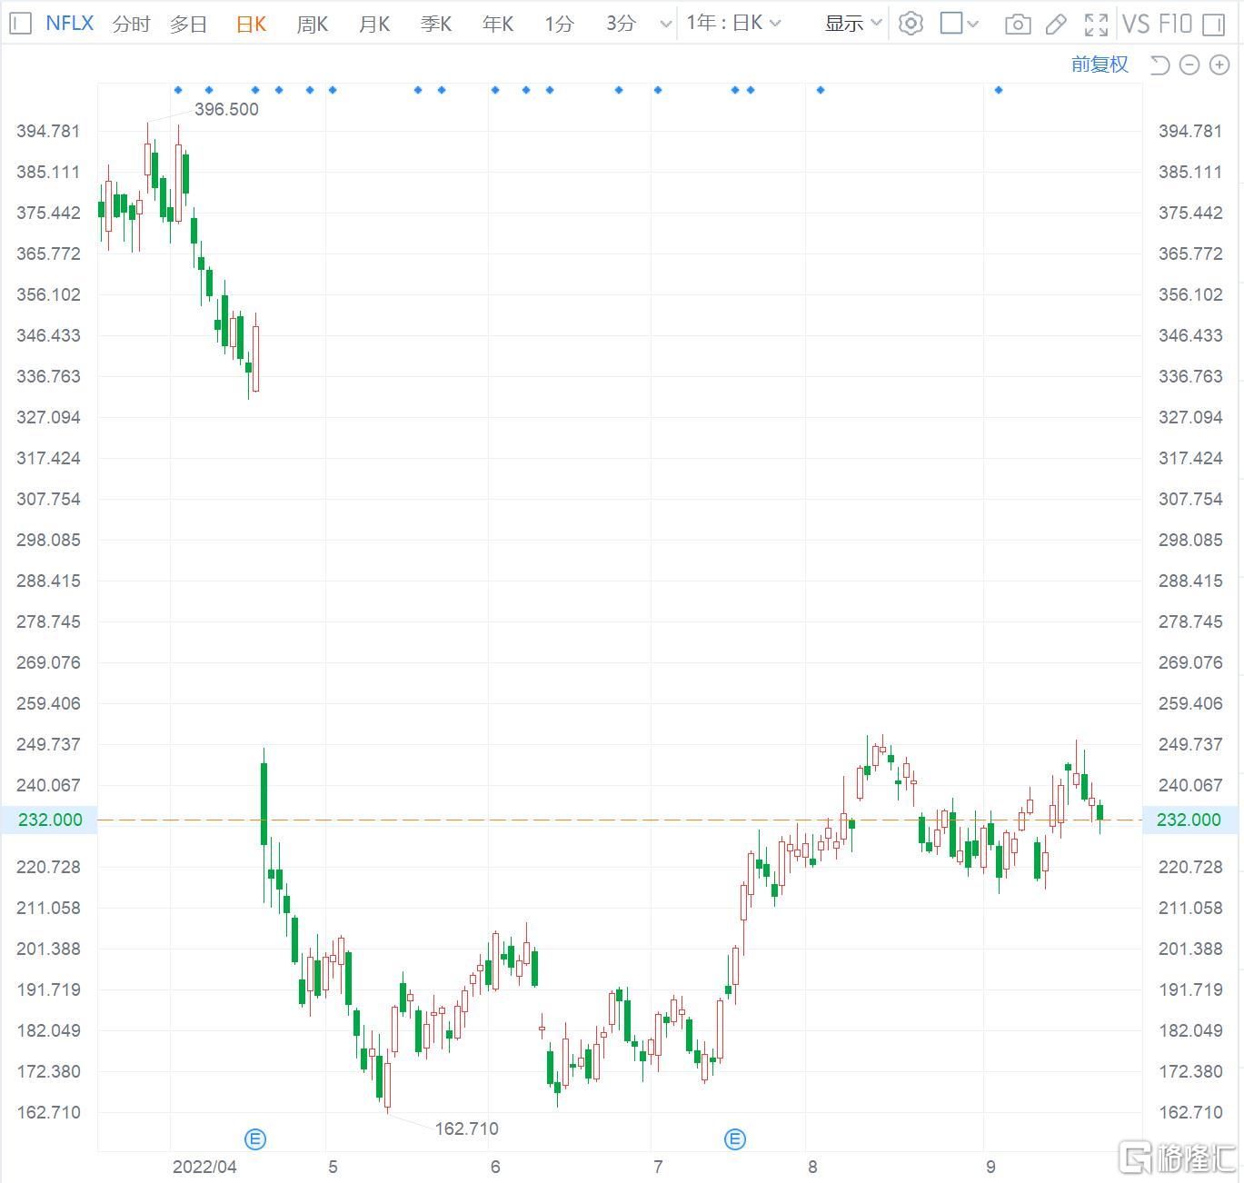Zoom out chart with minus icon
The image size is (1244, 1183).
click(x=1189, y=65)
